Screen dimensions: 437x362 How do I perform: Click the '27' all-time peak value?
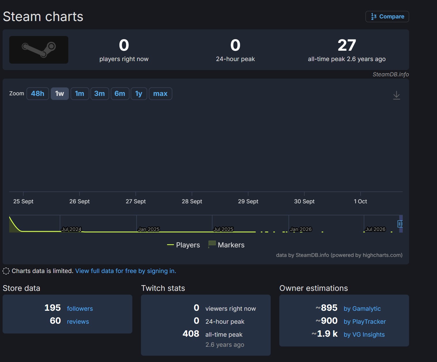[347, 45]
